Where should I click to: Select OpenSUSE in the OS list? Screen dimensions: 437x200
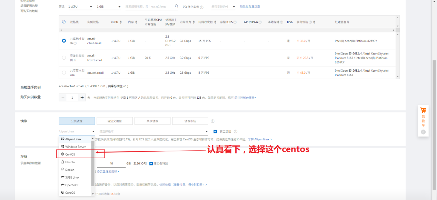(x=75, y=185)
